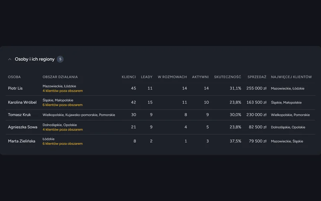Select the Karolina Wróbel name
Viewport: 321px width, 201px height.
point(22,103)
